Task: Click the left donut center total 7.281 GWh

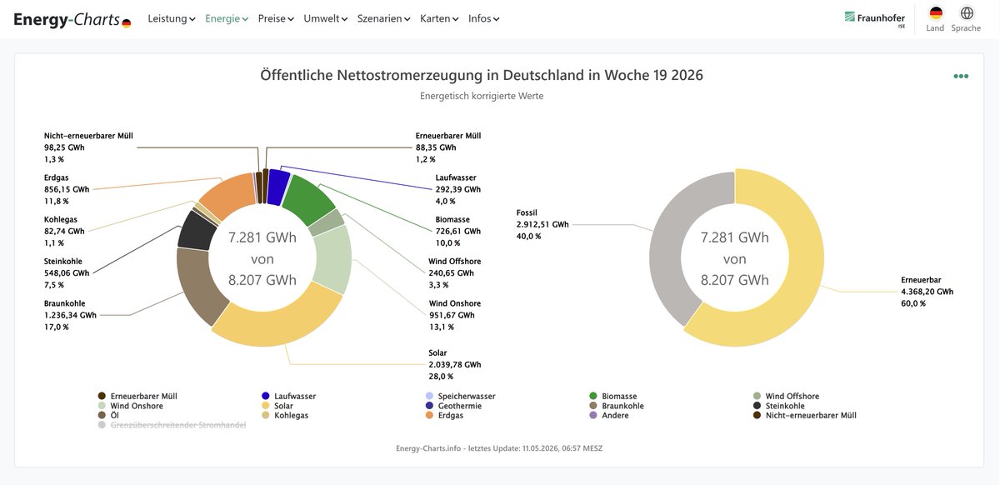Action: coord(262,237)
